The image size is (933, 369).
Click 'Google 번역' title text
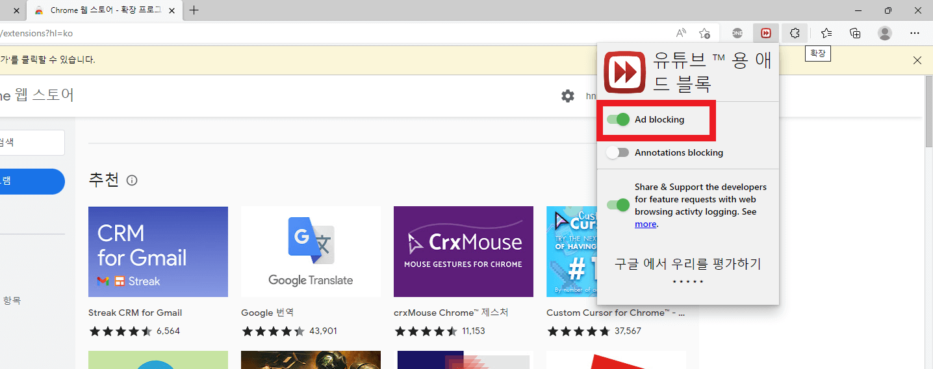[x=267, y=313]
